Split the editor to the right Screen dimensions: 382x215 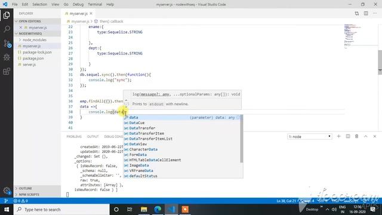[x=366, y=14]
